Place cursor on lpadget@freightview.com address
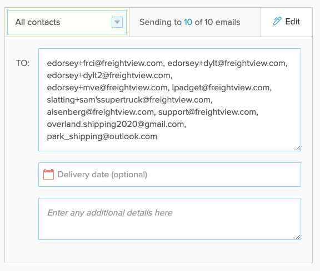The width and height of the screenshot is (320, 271). (221, 88)
